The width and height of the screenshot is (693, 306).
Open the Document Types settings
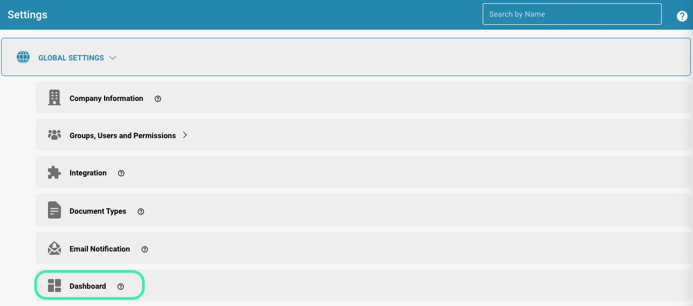[x=98, y=211]
